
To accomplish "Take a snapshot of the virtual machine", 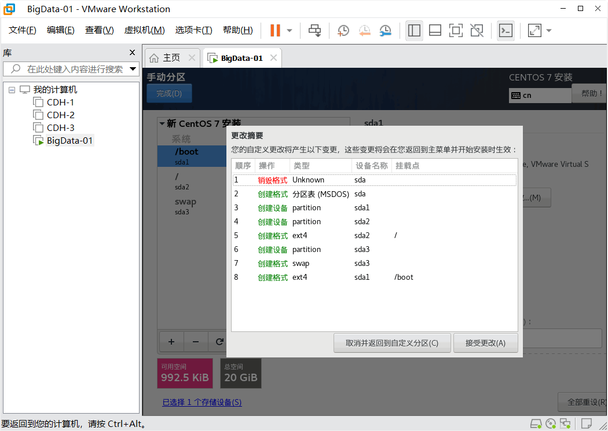I will 343,30.
